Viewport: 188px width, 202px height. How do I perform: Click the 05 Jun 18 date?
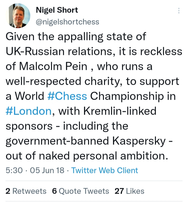point(47,170)
